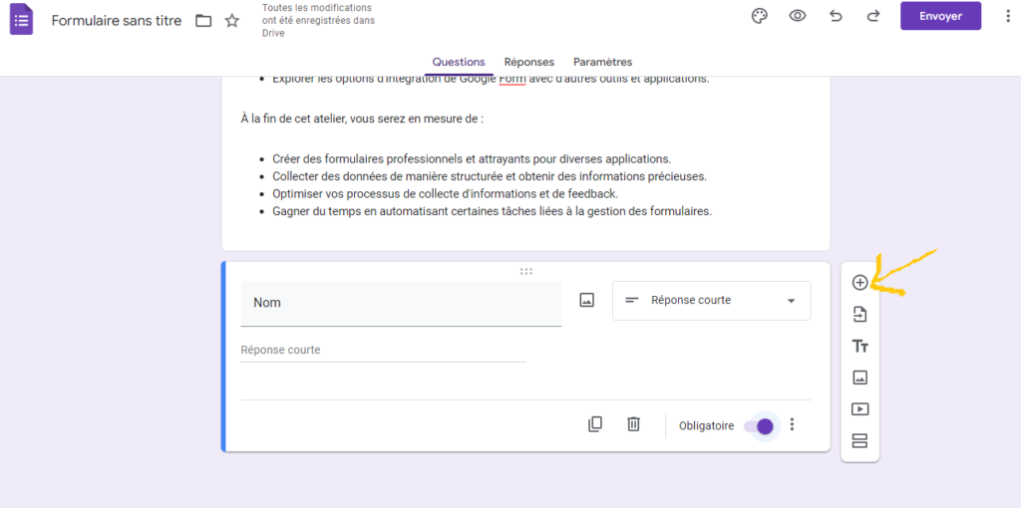Preview the form with eye icon
Viewport: 1021px width, 508px height.
798,16
